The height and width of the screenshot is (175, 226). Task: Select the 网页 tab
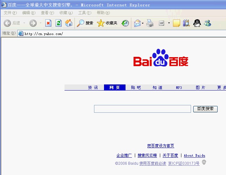[x=115, y=87]
